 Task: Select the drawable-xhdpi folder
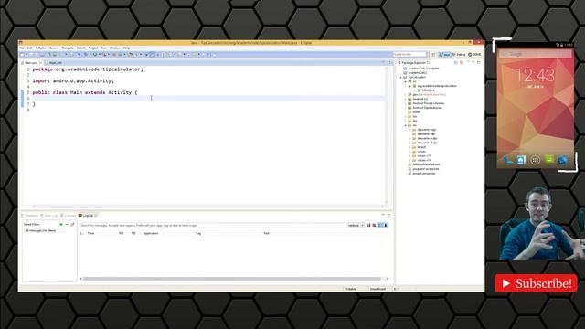click(x=427, y=143)
